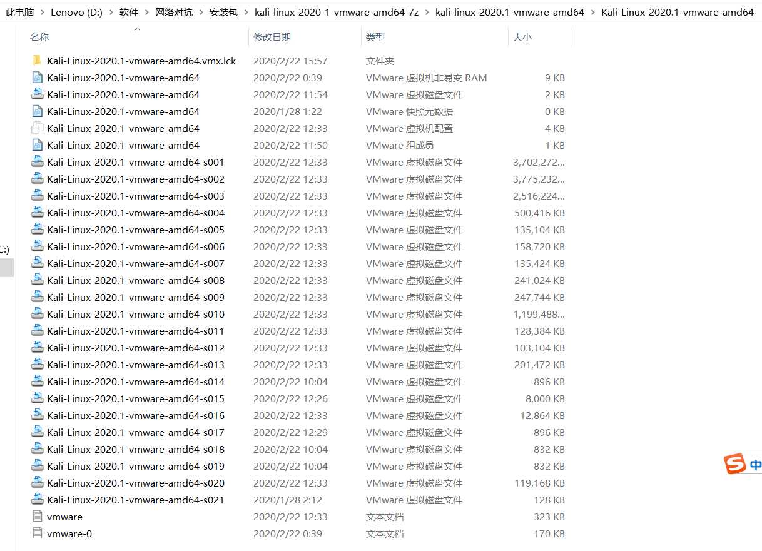The height and width of the screenshot is (551, 762).
Task: Expand breadcrumb chevron after 安装包
Action: 246,12
